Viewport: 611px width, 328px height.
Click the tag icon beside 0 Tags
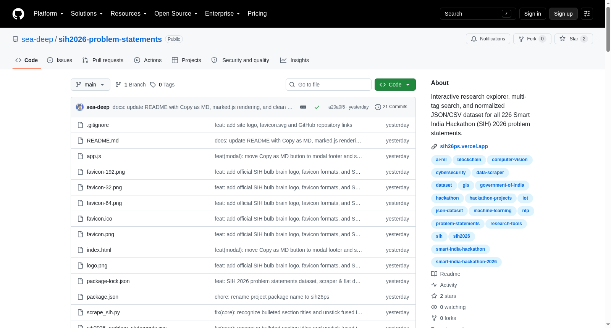[x=153, y=85]
